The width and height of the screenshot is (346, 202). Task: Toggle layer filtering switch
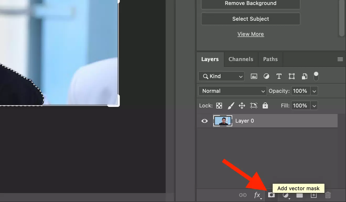click(316, 76)
